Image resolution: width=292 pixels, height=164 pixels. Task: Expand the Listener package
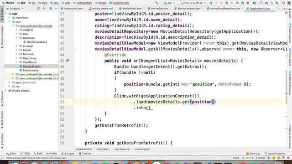point(16,46)
